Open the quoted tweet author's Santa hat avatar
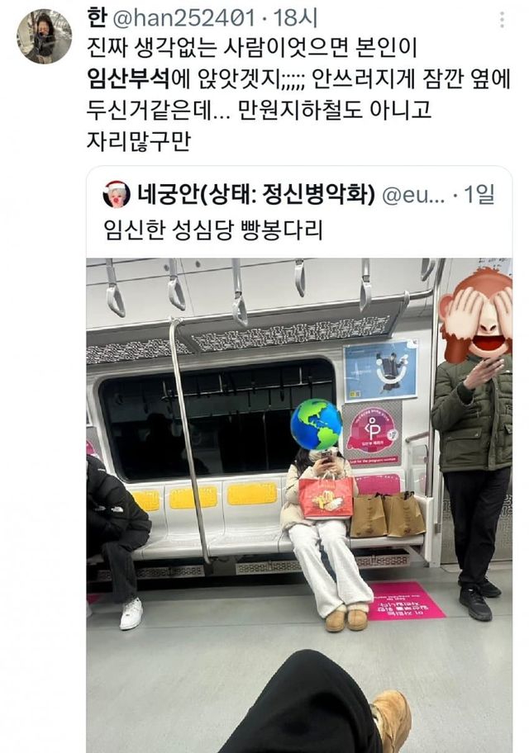Viewport: 529px width, 753px height. (x=117, y=195)
